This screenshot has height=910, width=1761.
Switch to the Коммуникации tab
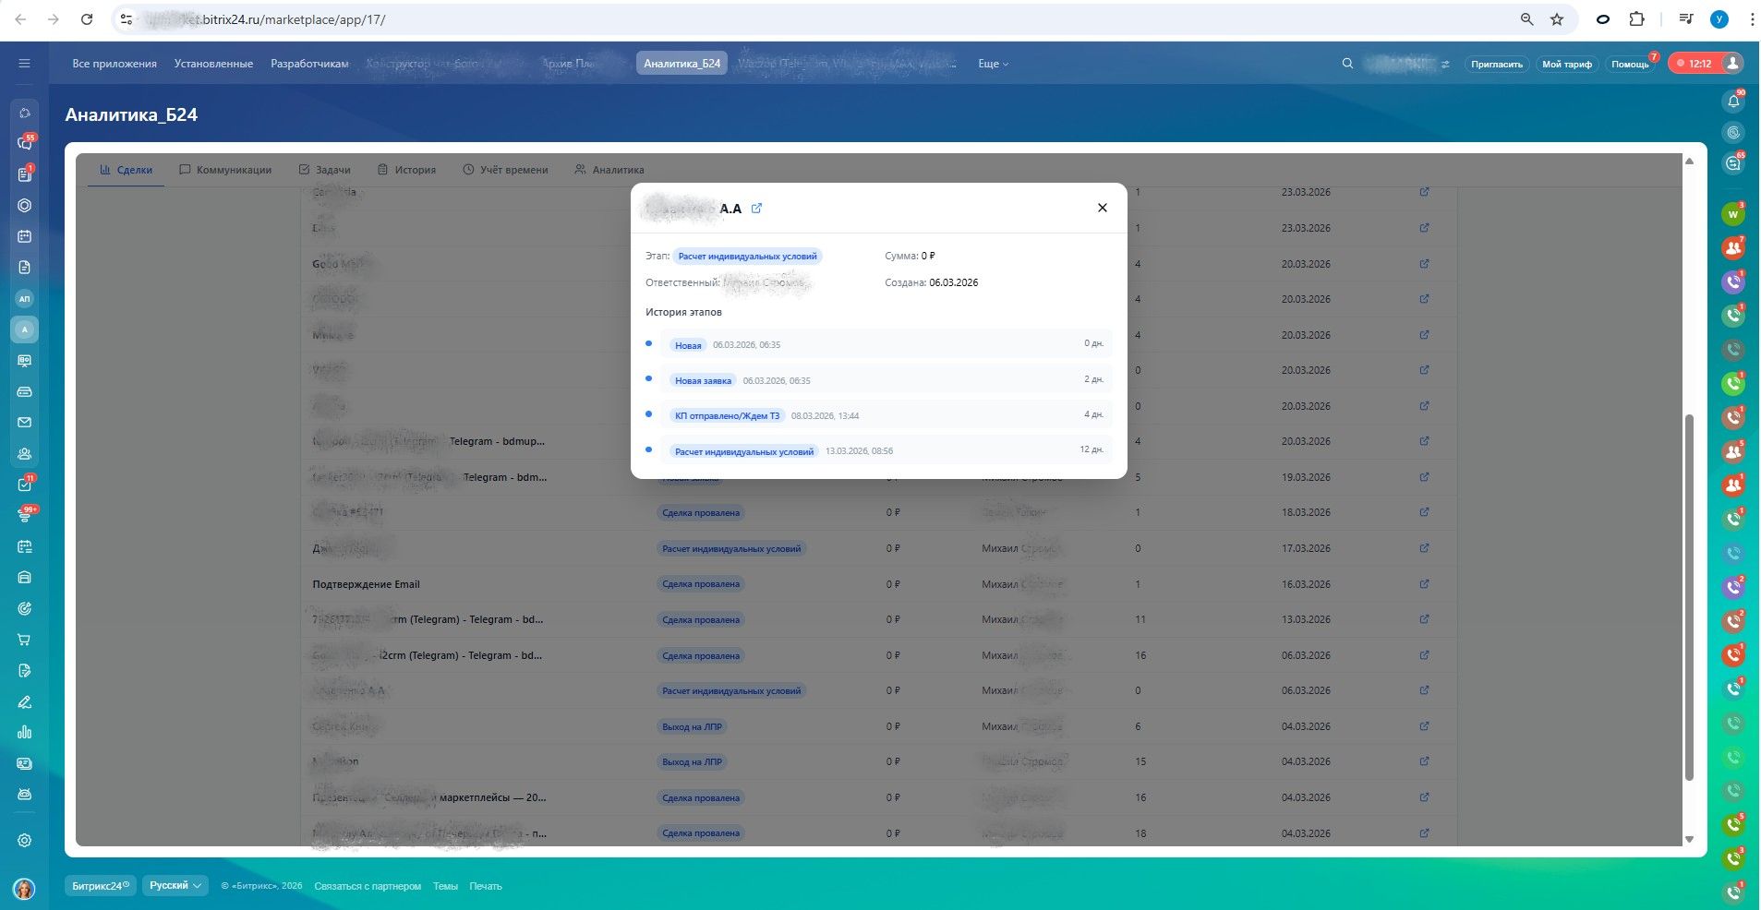tap(225, 170)
